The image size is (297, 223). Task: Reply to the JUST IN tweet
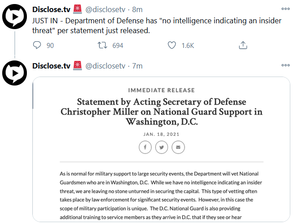click(x=37, y=45)
